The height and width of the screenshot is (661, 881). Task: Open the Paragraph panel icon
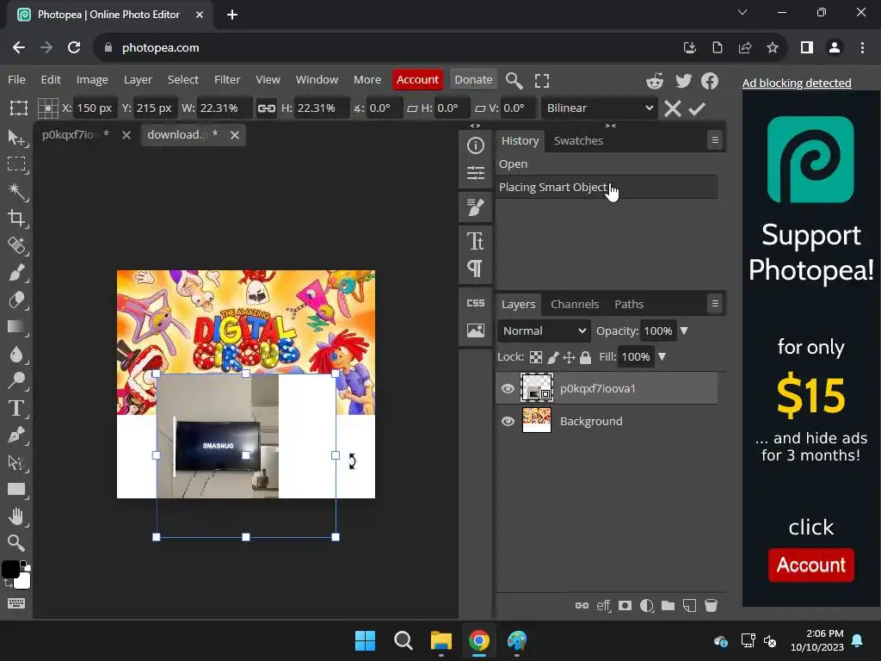click(x=475, y=269)
